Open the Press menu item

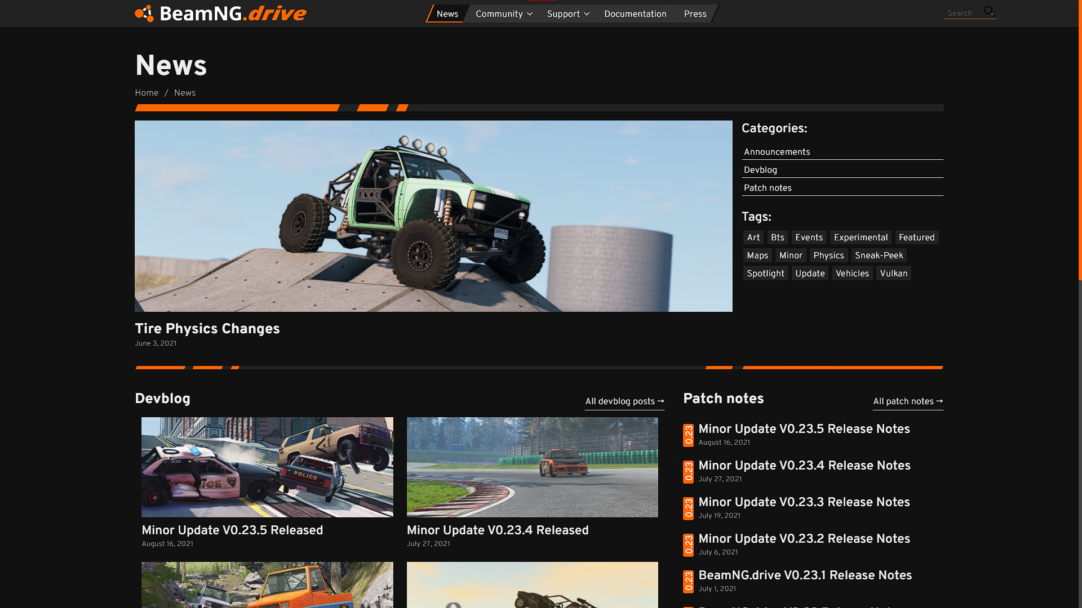click(695, 14)
